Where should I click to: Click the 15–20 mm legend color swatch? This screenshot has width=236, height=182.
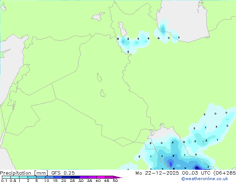[x=58, y=177]
